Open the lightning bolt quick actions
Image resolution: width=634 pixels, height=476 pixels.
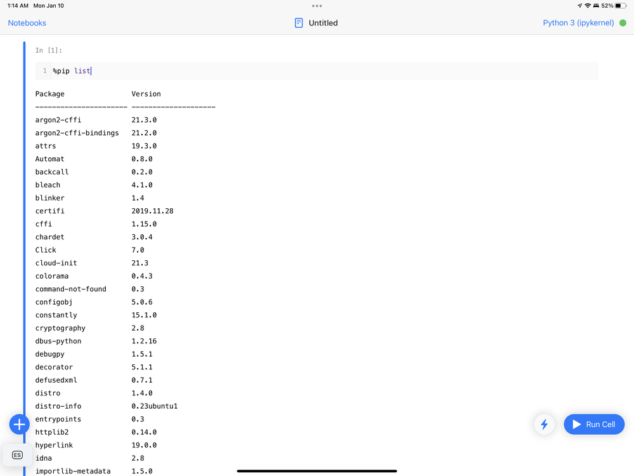point(544,424)
